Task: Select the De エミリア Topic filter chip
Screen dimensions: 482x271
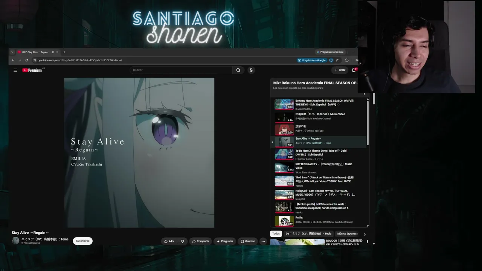Action: point(308,234)
